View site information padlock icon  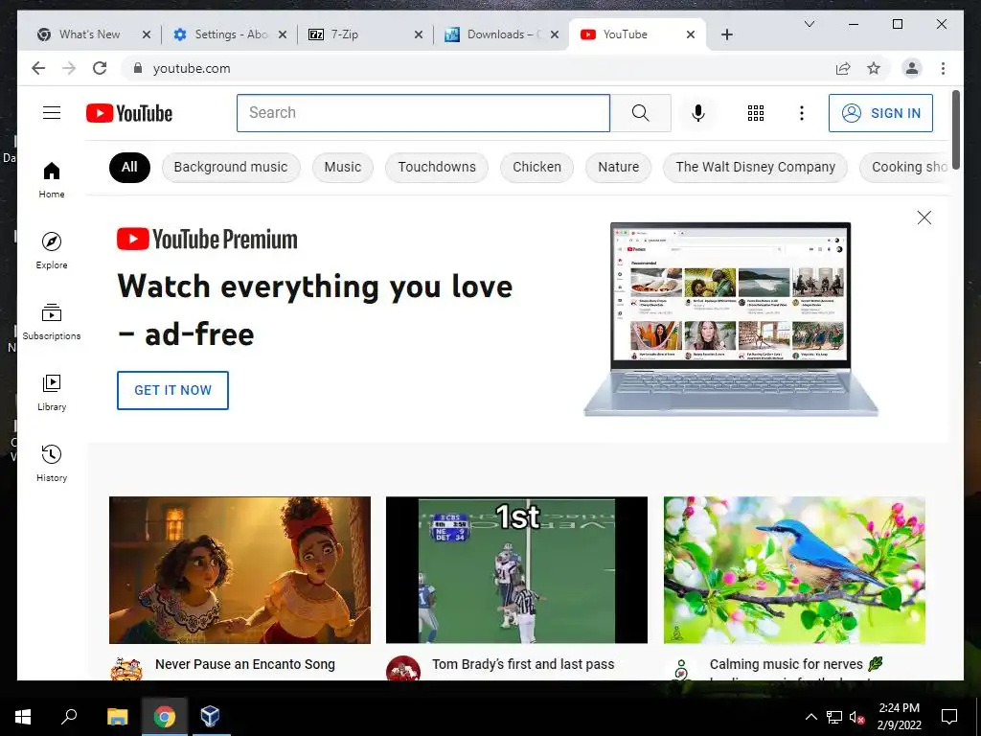pos(138,68)
